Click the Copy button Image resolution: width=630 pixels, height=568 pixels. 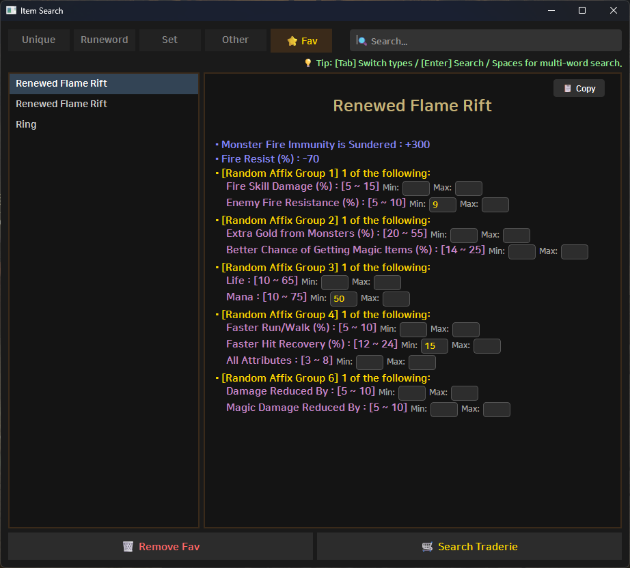click(579, 88)
